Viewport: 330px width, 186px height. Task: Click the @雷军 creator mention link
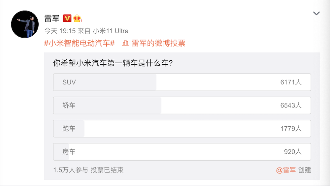click(x=286, y=170)
